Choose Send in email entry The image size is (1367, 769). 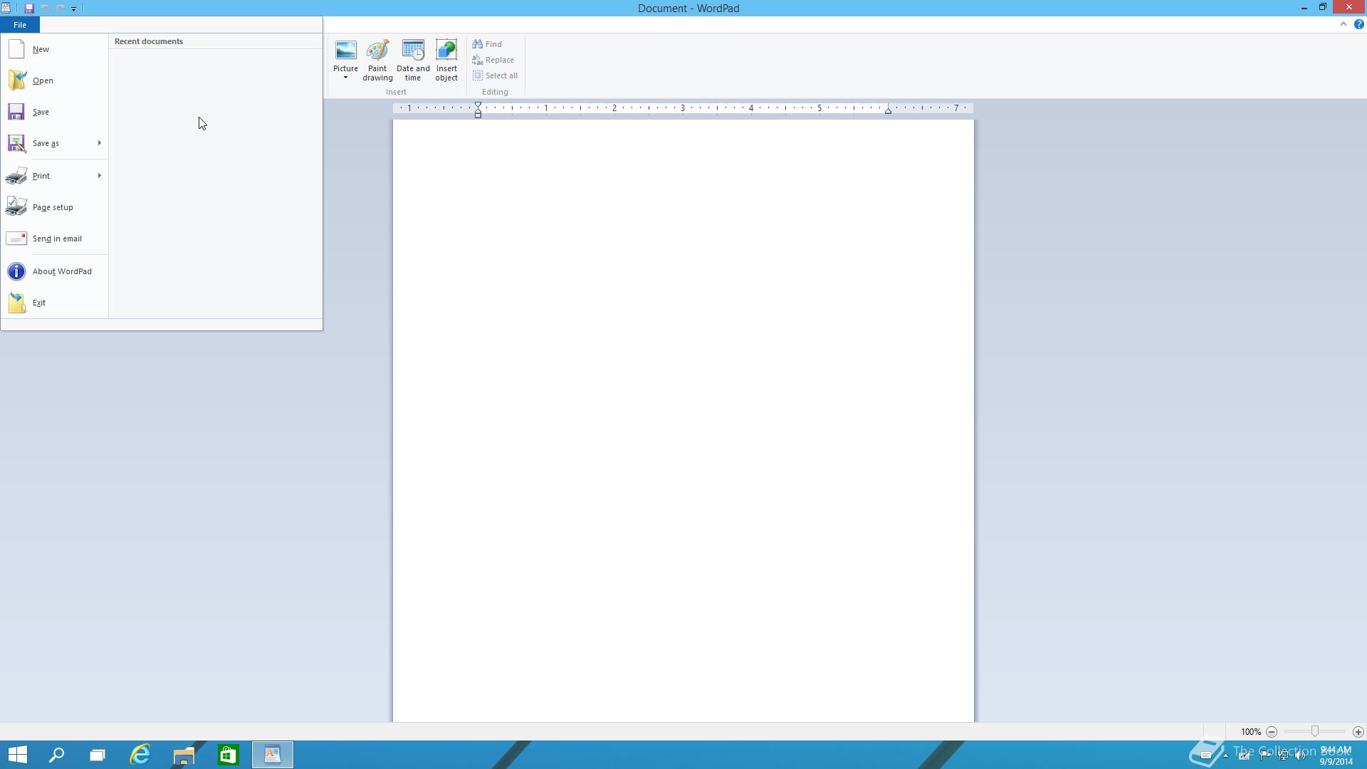55,239
